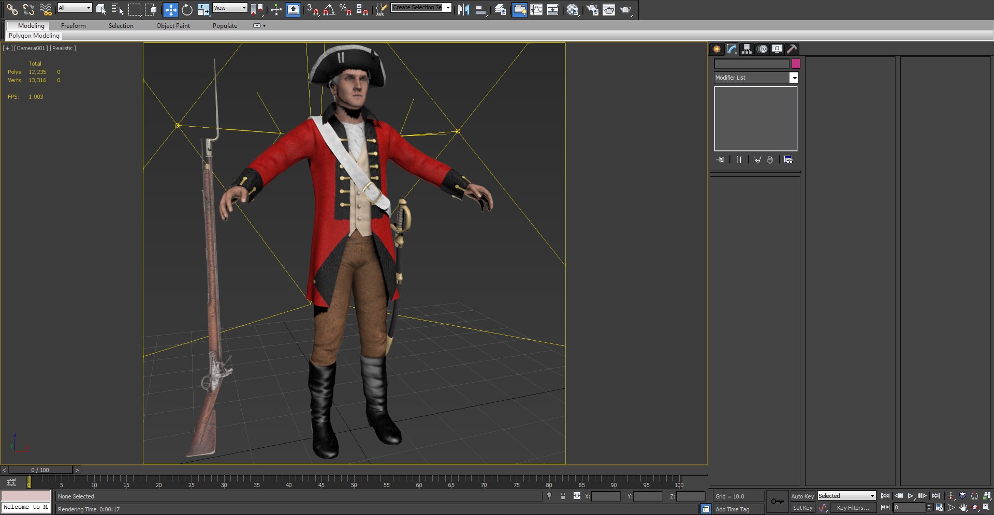Activate Select and Scale tool

203,9
